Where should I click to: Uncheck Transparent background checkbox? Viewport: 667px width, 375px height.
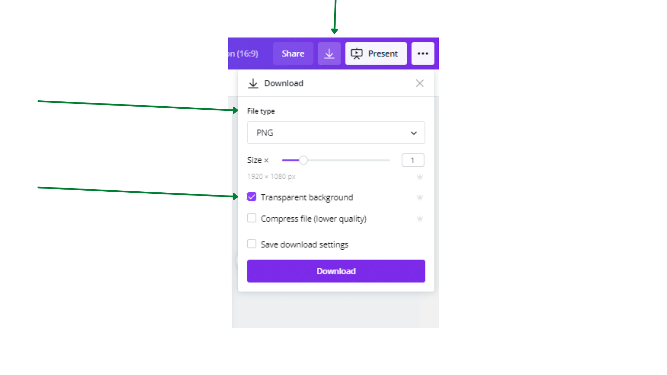(252, 197)
